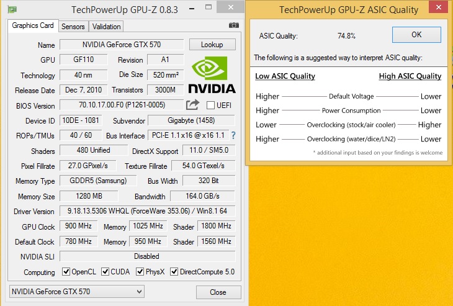Switch to the Graphics Card tab

pyautogui.click(x=33, y=25)
